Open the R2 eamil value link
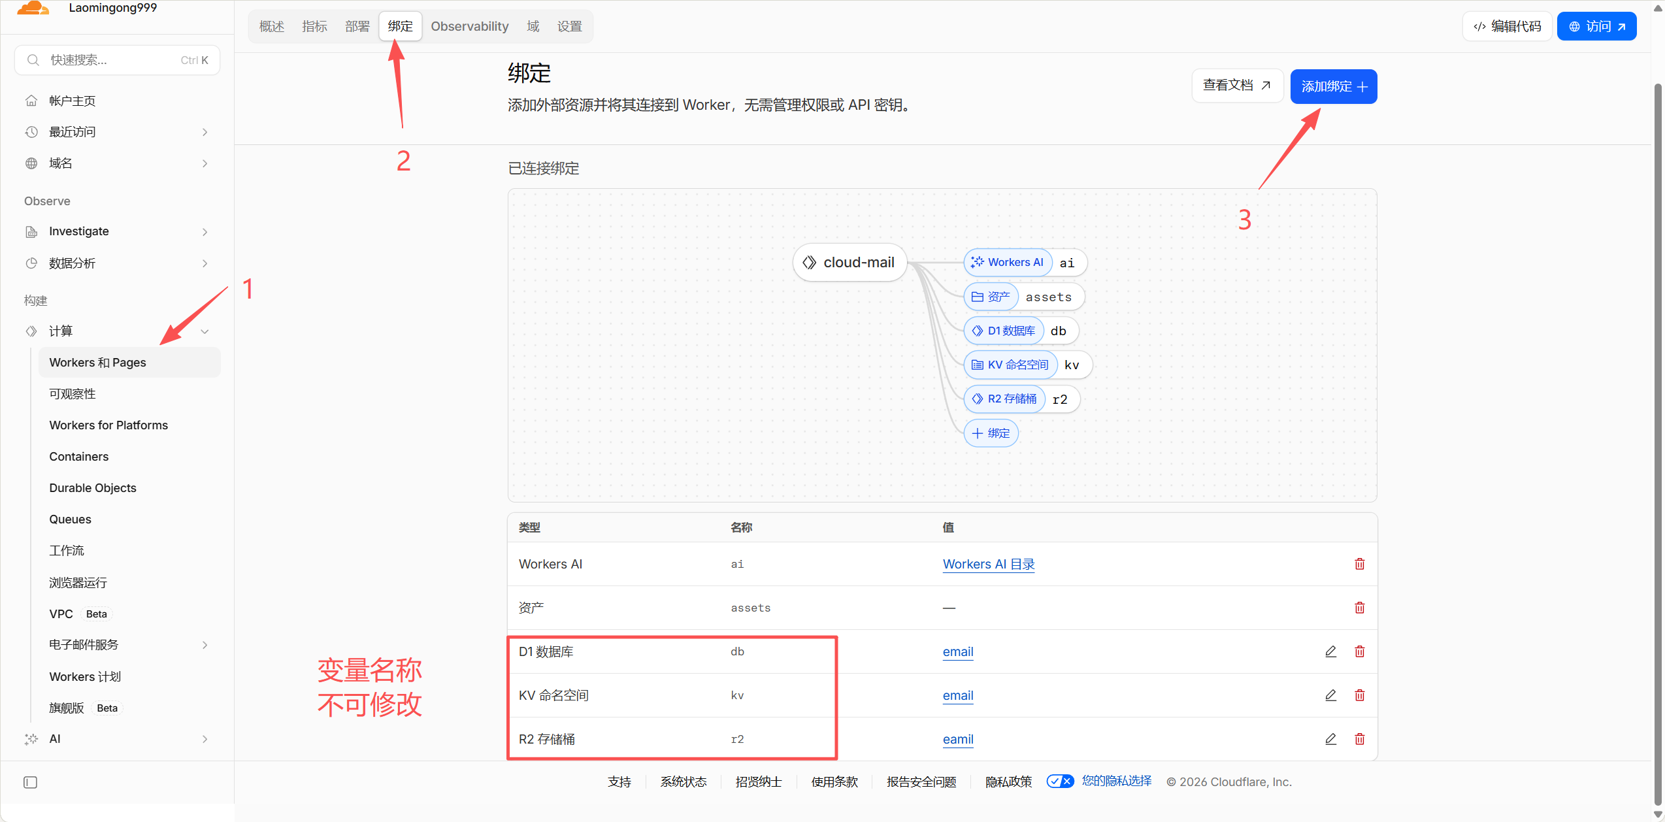Image resolution: width=1665 pixels, height=822 pixels. coord(958,739)
